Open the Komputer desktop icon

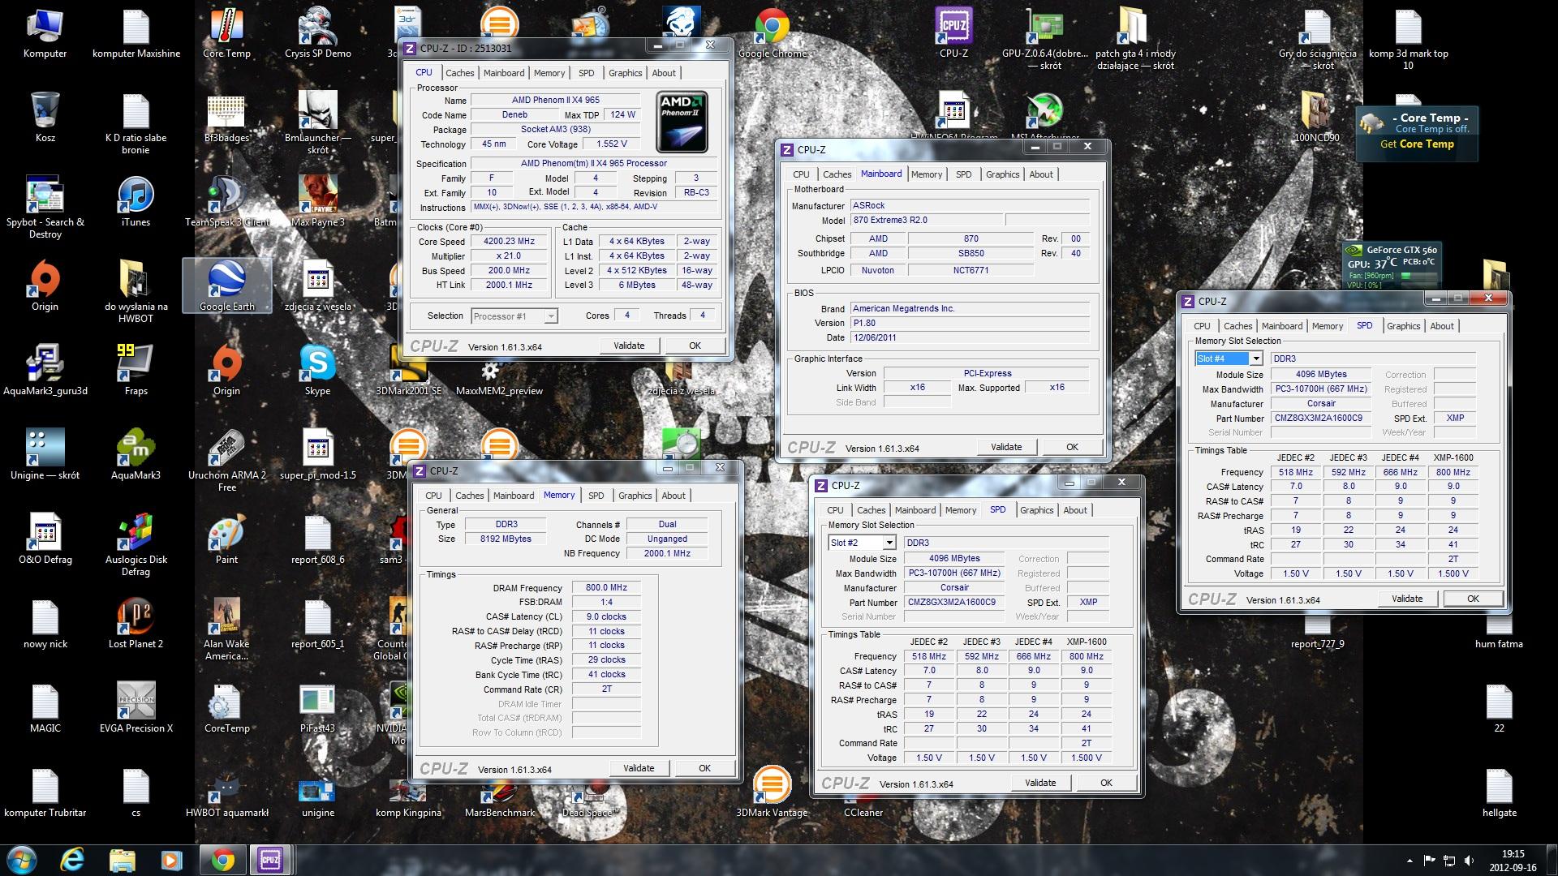click(x=45, y=34)
